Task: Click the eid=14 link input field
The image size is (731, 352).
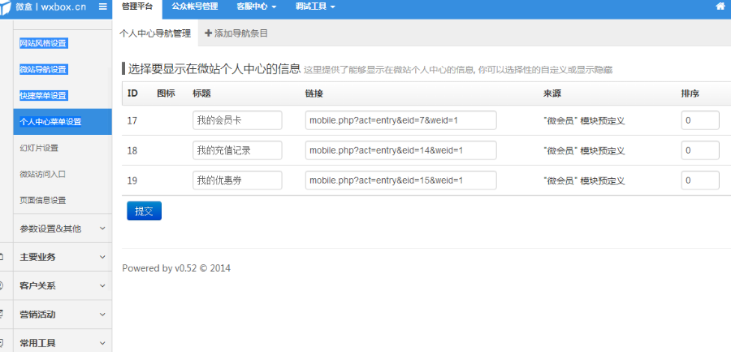Action: [401, 150]
